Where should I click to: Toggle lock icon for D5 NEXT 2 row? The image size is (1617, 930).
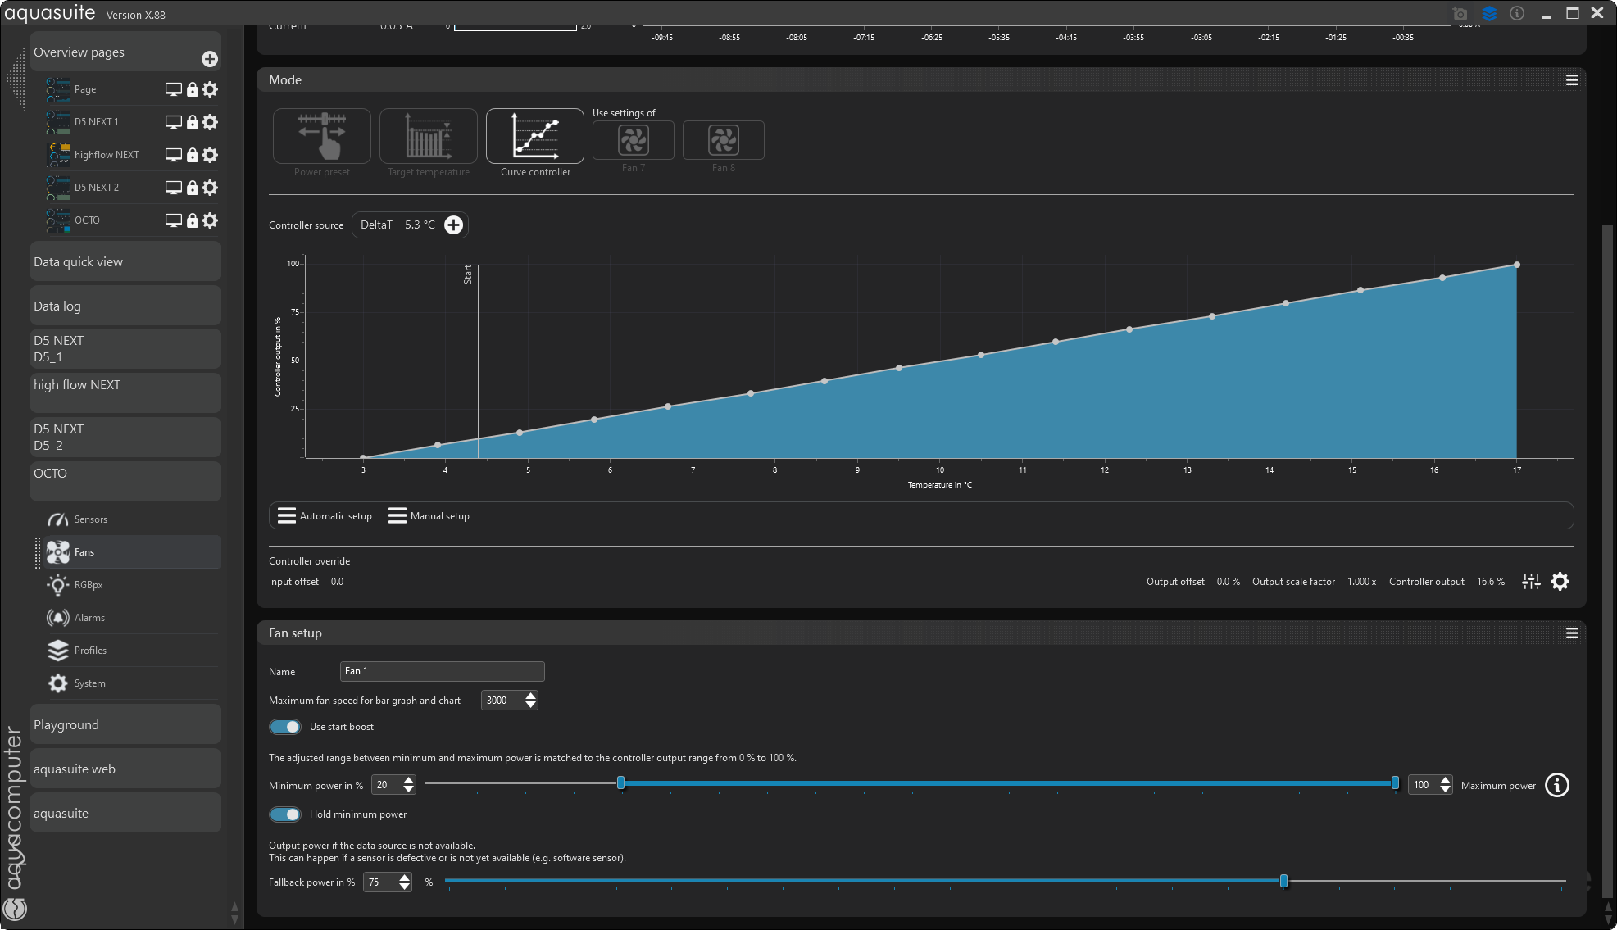(192, 188)
